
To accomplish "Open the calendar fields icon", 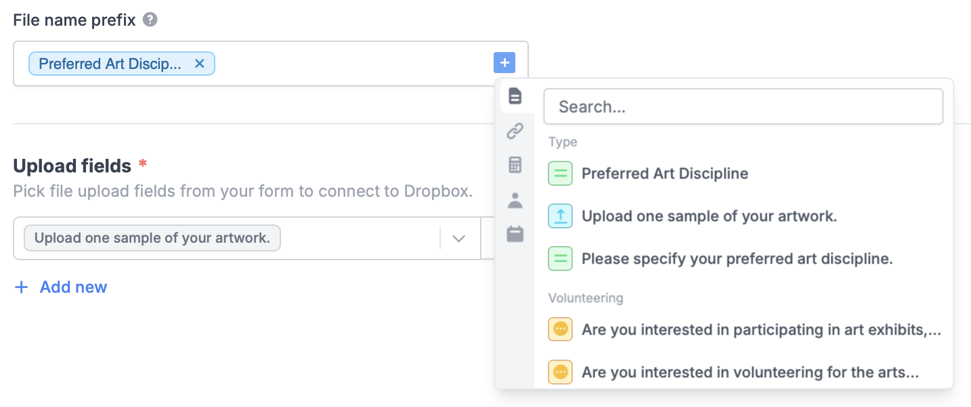I will click(x=515, y=233).
